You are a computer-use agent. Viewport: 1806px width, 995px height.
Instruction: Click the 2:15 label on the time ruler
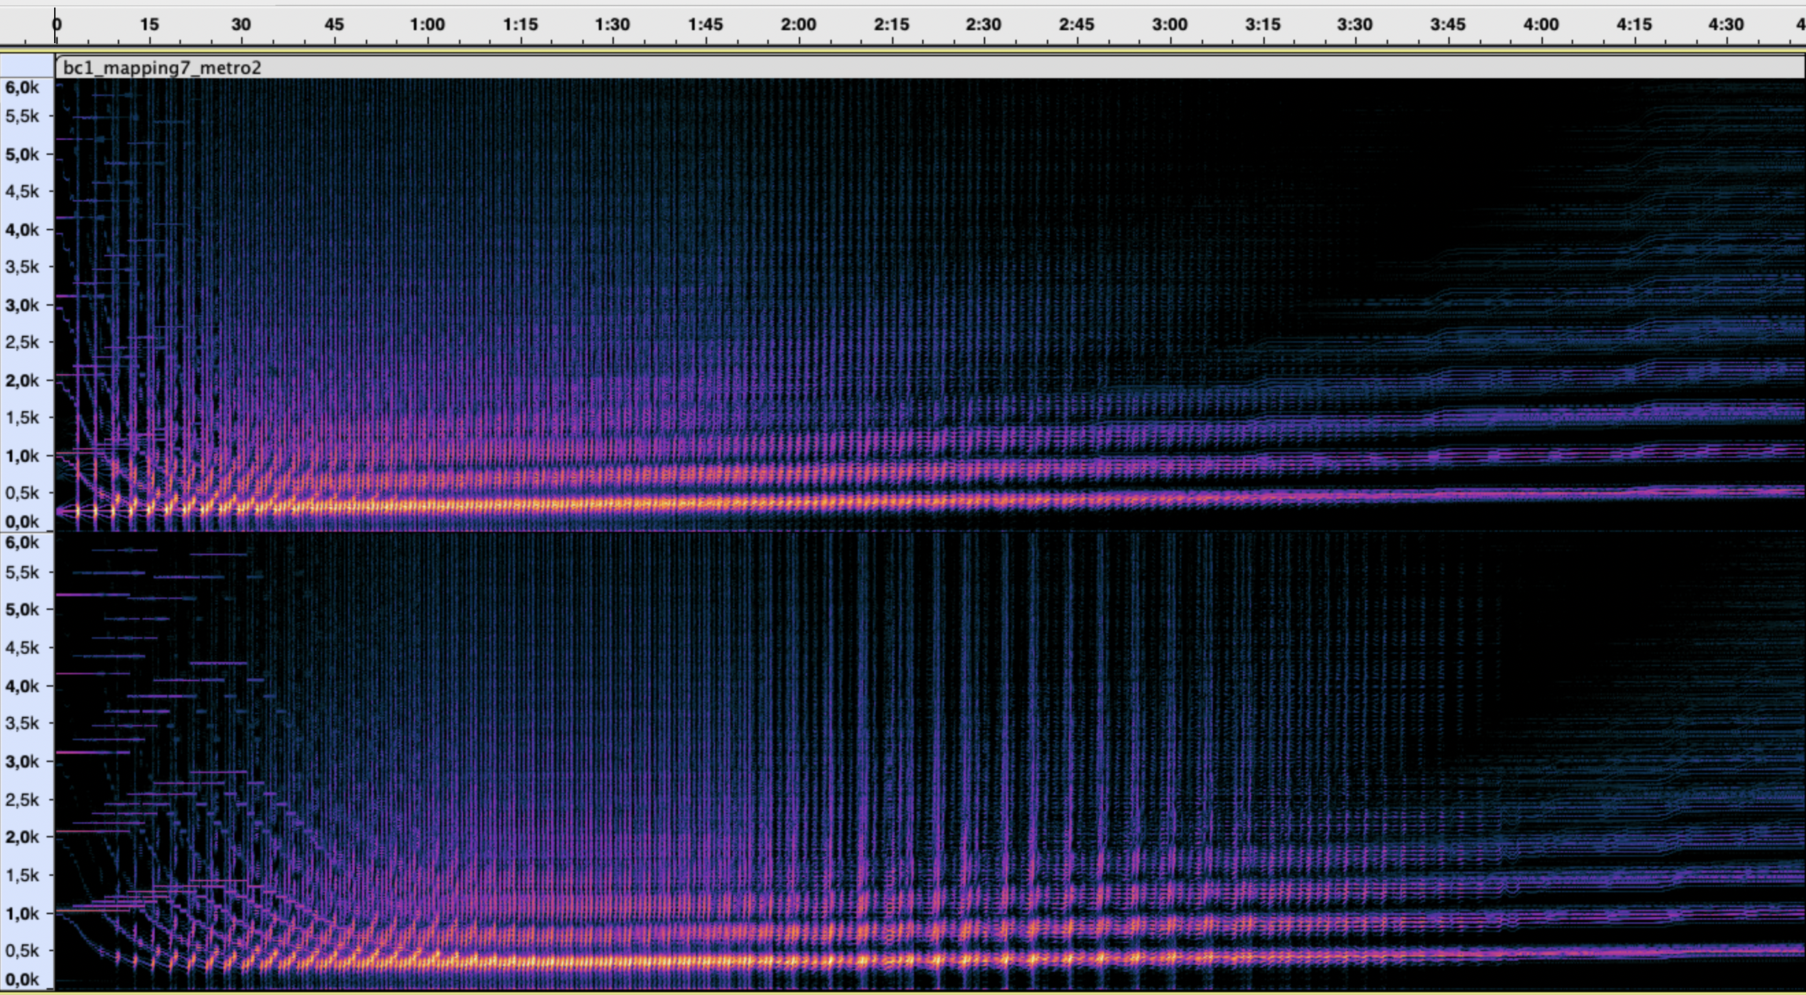(x=892, y=25)
